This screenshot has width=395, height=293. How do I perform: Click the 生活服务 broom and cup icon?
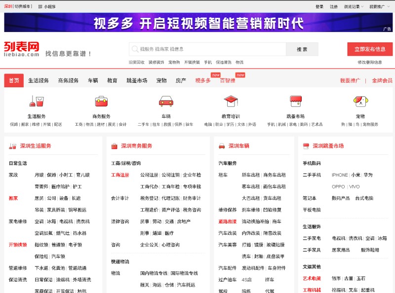click(37, 102)
